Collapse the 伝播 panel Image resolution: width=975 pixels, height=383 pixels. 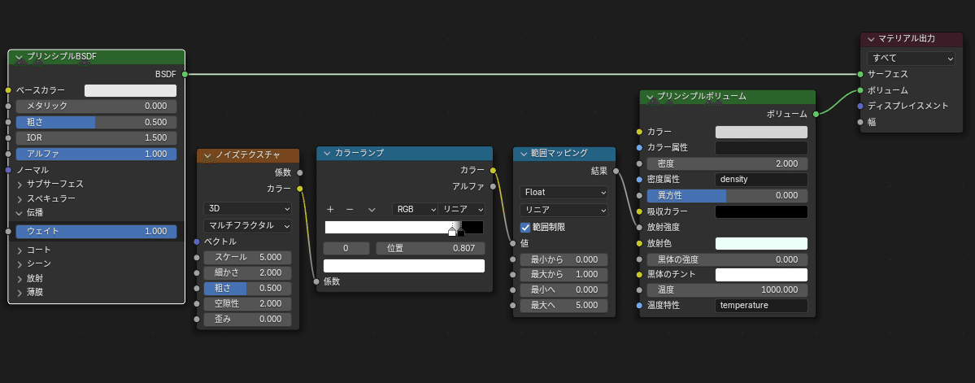[20, 212]
